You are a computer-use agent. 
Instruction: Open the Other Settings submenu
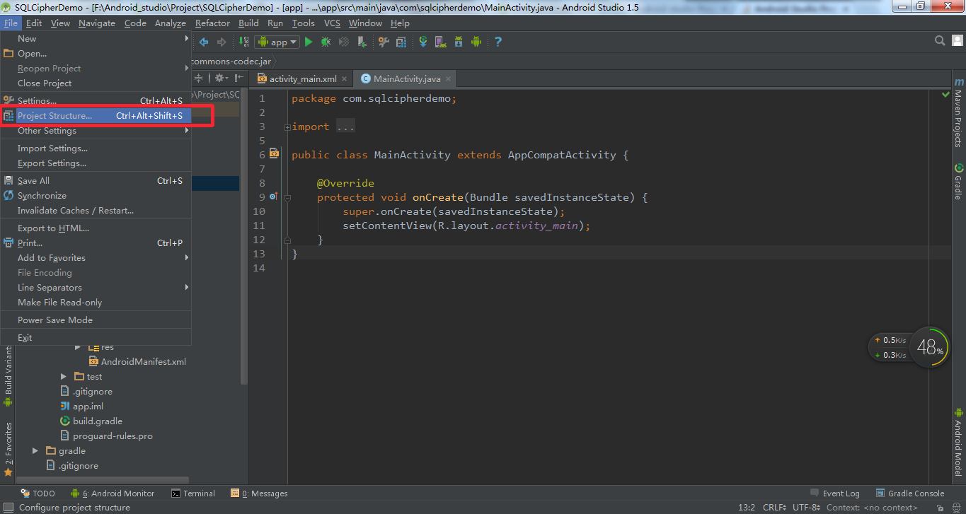(x=96, y=130)
